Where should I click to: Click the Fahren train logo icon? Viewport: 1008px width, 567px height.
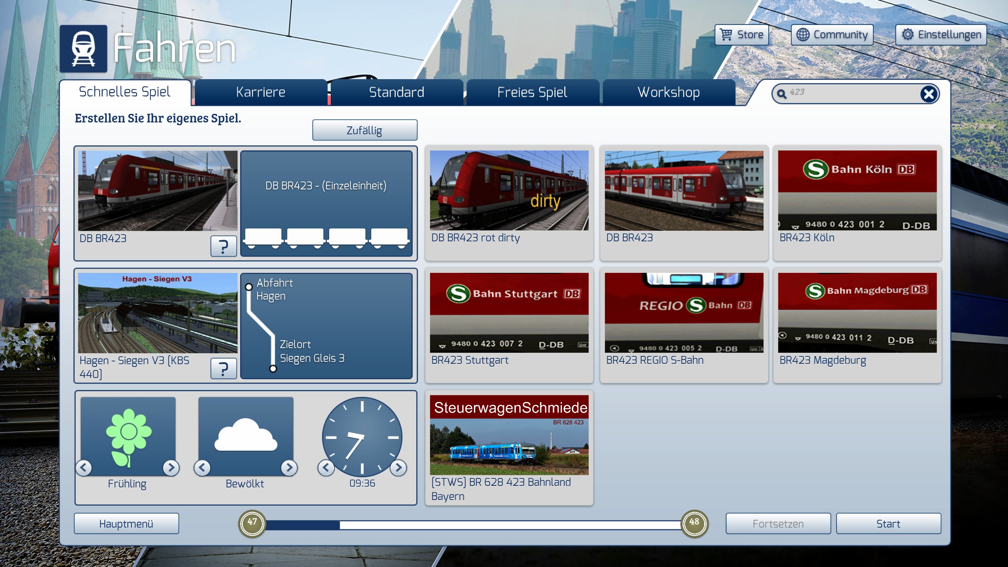[x=83, y=49]
